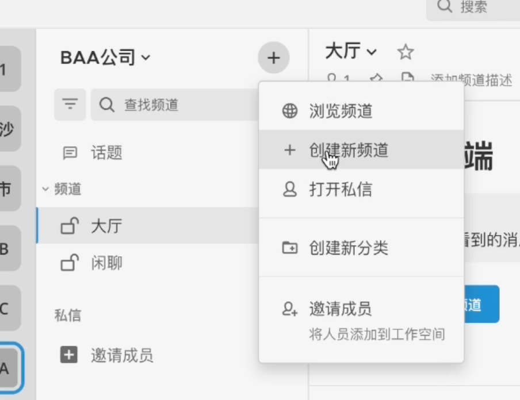
Task: Star the 大厅 channel as favorite
Action: pyautogui.click(x=406, y=53)
